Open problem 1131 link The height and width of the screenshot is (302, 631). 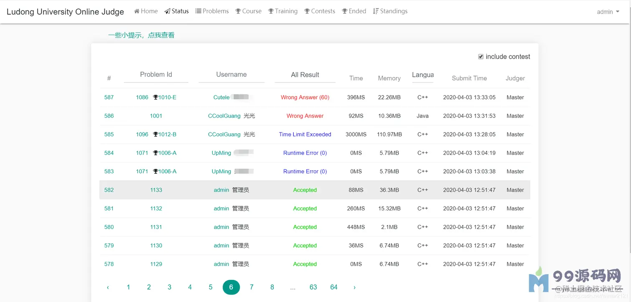[x=156, y=227]
